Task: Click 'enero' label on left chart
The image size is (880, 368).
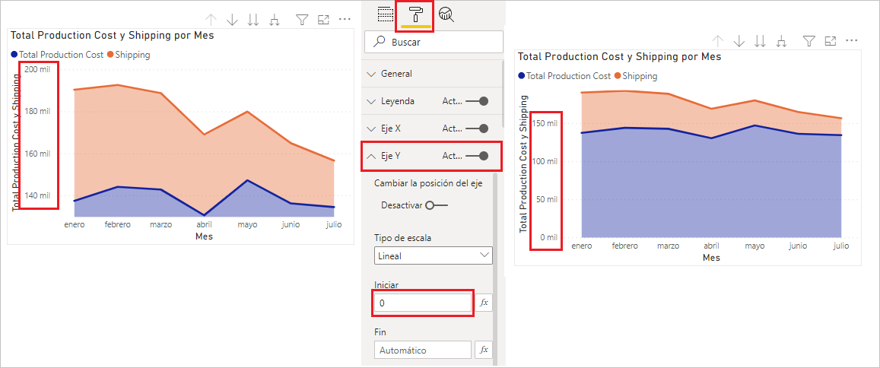Action: click(74, 224)
